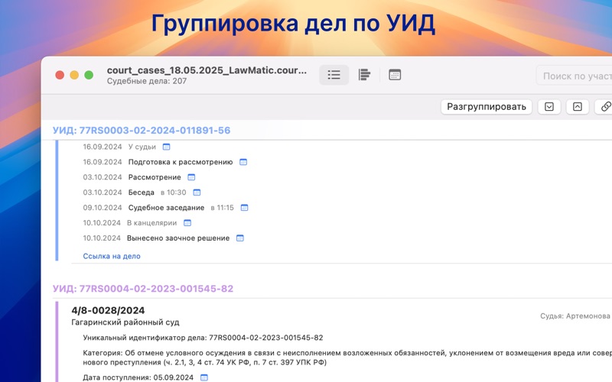This screenshot has height=382, width=612.
Task: Add В канцелярии event to calendar
Action: (187, 223)
